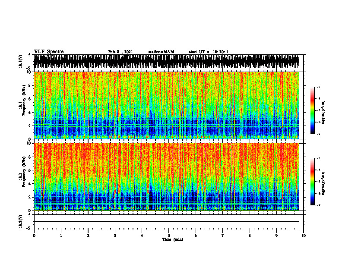This screenshot has height=264, width=342.
Task: Click the ch.1 frequency tick label '6'
Action: [30, 99]
